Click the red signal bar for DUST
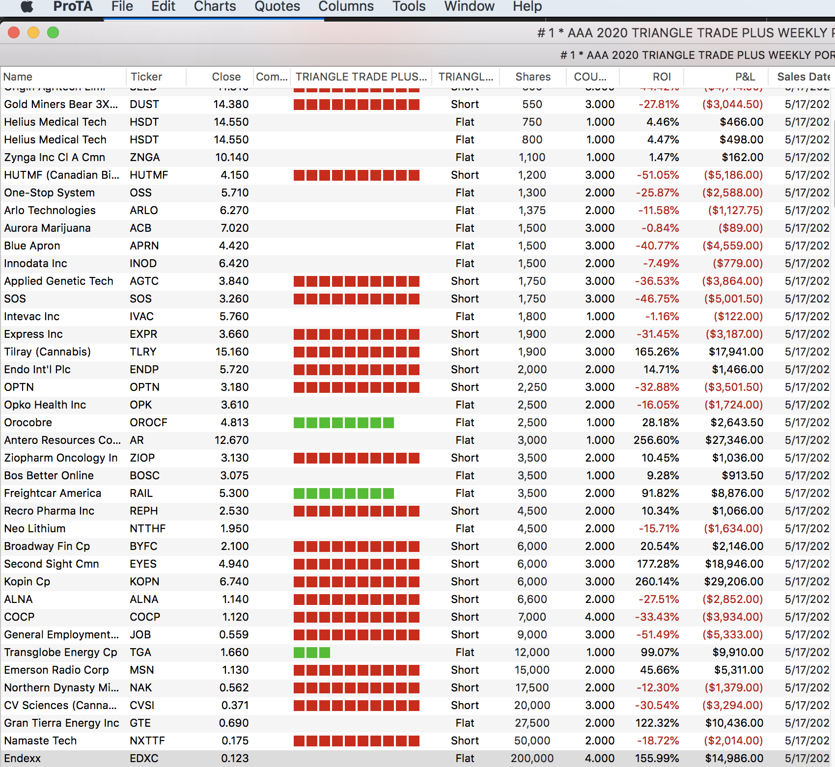Image resolution: width=835 pixels, height=767 pixels. pos(356,105)
